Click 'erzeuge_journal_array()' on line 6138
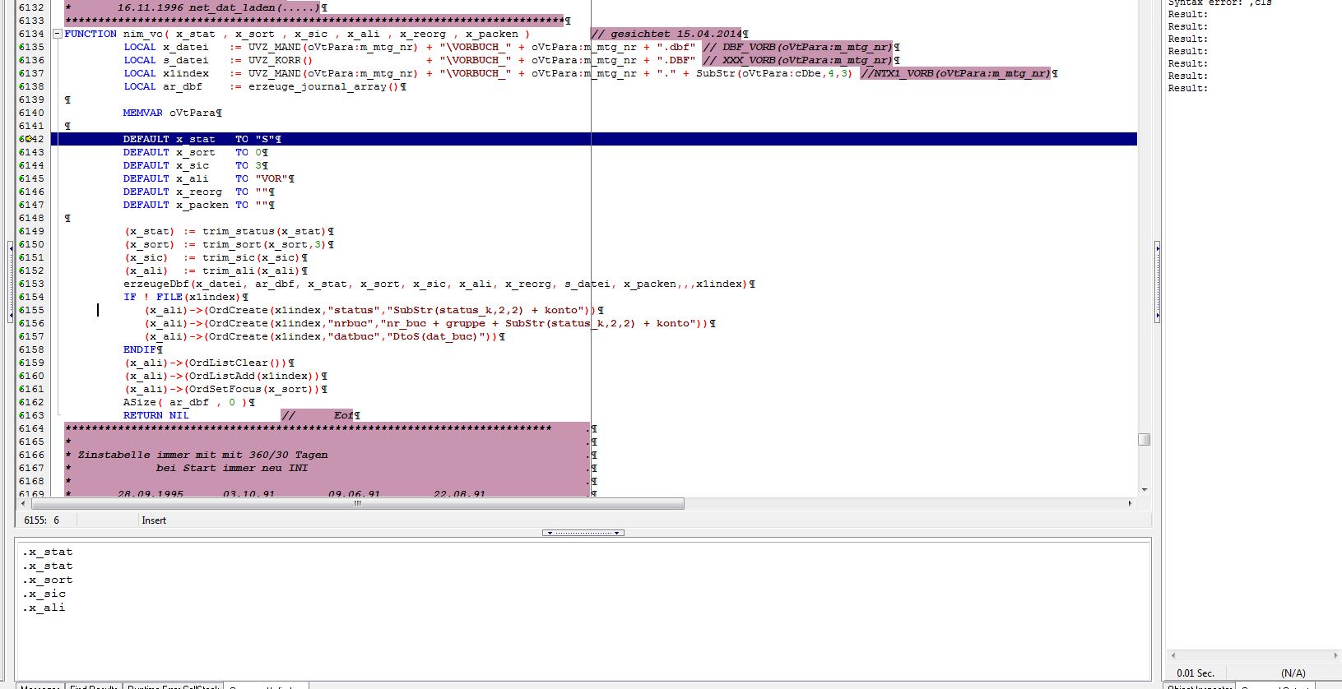1342x689 pixels. click(x=323, y=86)
